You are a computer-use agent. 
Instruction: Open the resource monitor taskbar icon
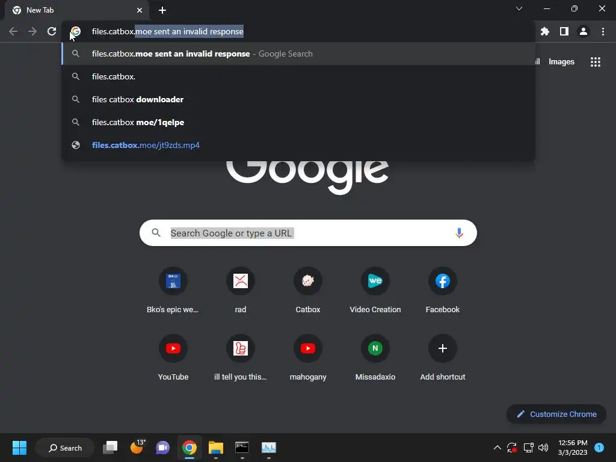click(269, 448)
